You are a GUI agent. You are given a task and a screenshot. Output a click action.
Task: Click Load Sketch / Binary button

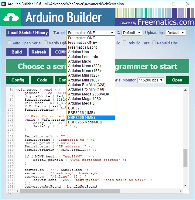[x=28, y=33]
